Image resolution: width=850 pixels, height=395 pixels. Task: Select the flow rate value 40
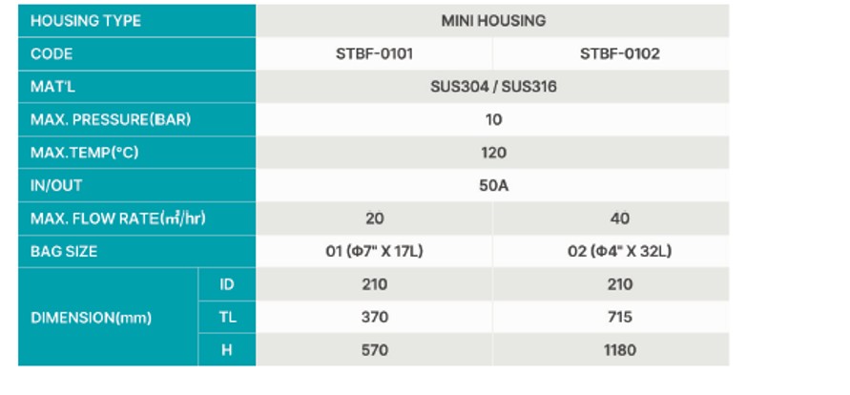(619, 218)
